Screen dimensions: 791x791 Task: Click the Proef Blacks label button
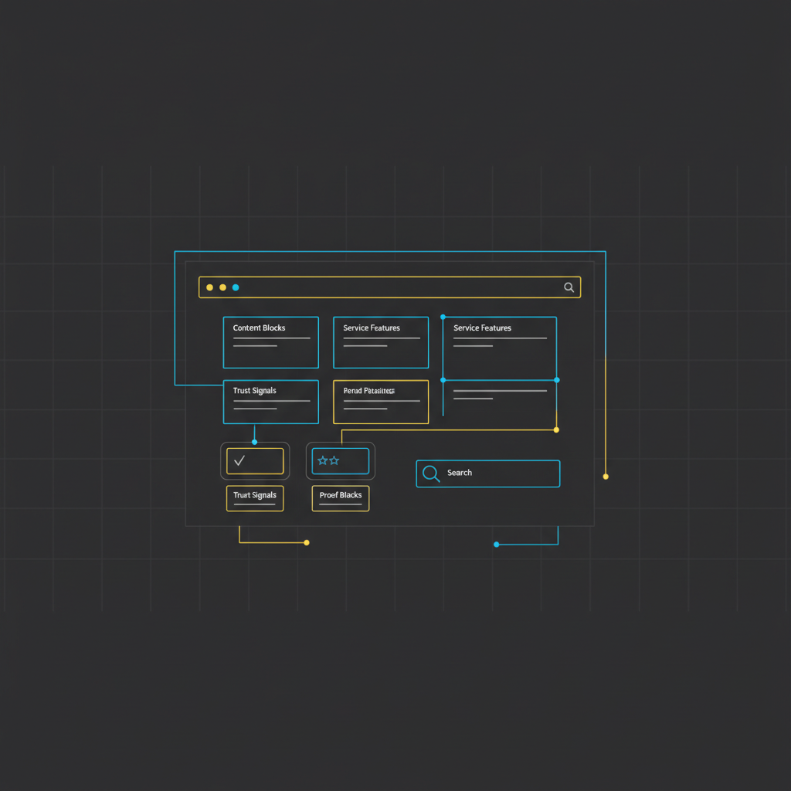click(x=341, y=498)
